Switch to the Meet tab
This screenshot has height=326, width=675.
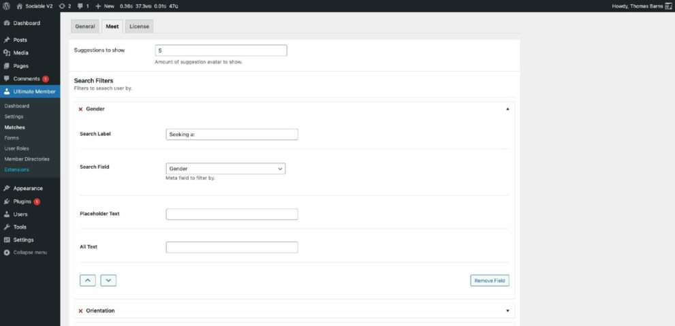click(112, 27)
